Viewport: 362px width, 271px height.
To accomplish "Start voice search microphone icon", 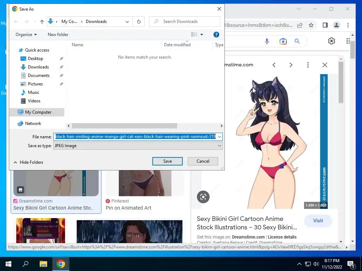I will coord(267,41).
